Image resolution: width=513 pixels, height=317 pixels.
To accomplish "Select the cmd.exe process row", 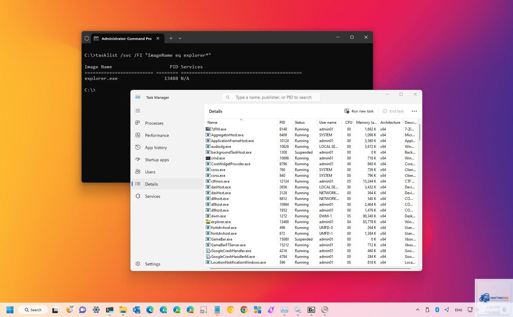I will pos(311,158).
